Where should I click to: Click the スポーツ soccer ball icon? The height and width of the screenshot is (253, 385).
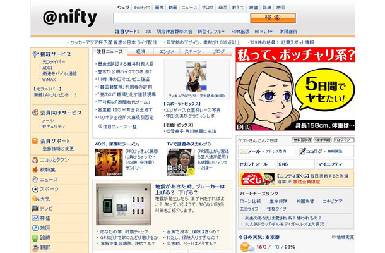tap(35, 189)
